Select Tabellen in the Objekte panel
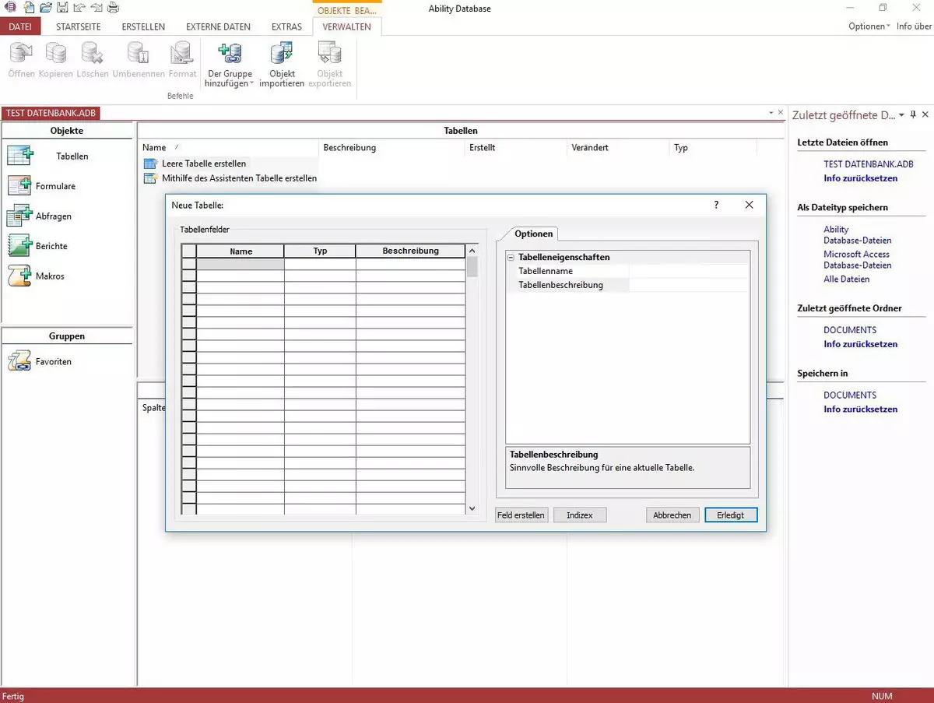Image resolution: width=934 pixels, height=703 pixels. click(72, 156)
